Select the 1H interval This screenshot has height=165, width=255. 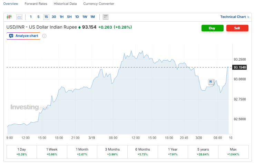pyautogui.click(x=61, y=17)
